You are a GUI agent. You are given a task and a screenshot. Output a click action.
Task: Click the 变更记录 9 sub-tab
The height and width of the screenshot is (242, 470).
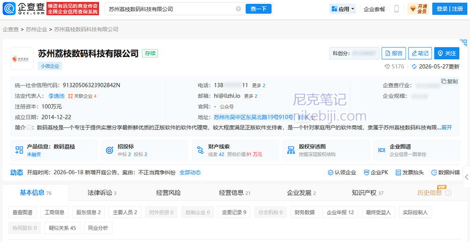[x=234, y=212]
